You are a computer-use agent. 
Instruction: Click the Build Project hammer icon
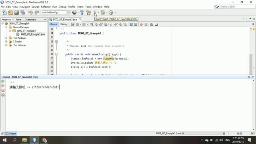point(82,12)
